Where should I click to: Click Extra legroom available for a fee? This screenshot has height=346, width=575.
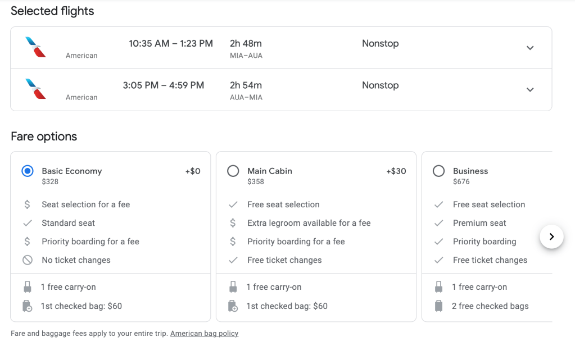point(309,223)
